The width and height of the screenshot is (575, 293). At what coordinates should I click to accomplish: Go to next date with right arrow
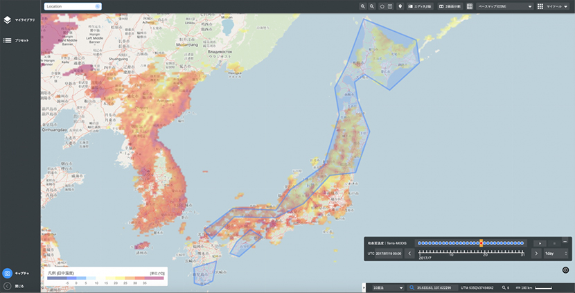(x=536, y=254)
